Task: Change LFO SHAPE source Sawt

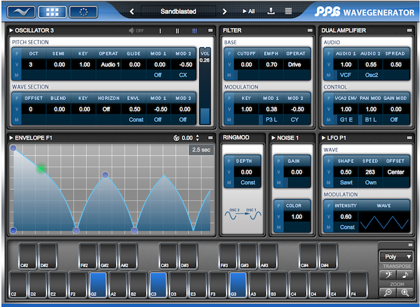Action: tap(346, 182)
